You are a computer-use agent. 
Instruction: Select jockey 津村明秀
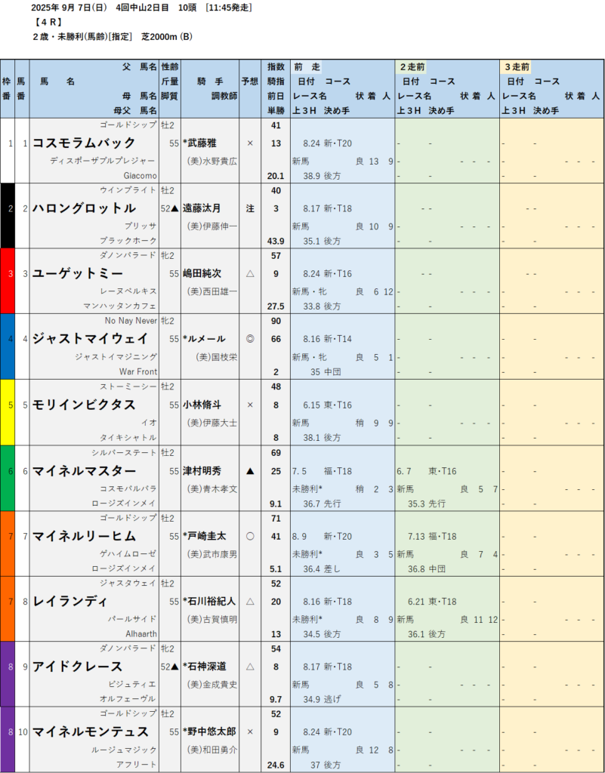pyautogui.click(x=202, y=471)
